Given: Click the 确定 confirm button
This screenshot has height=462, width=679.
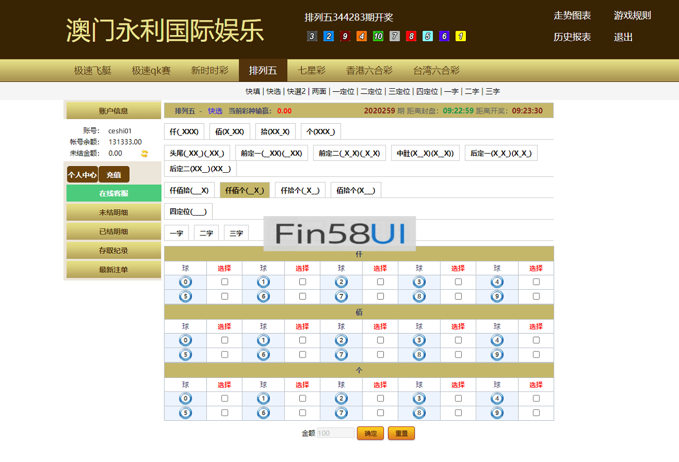Looking at the screenshot, I should click(370, 433).
